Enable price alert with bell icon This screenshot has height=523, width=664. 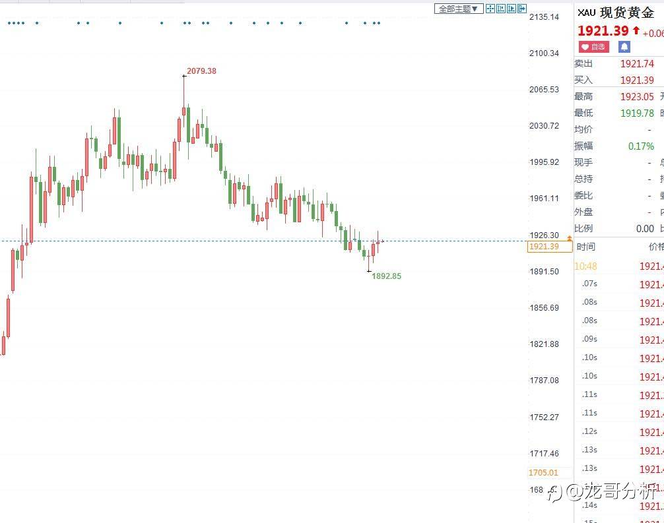pyautogui.click(x=624, y=47)
